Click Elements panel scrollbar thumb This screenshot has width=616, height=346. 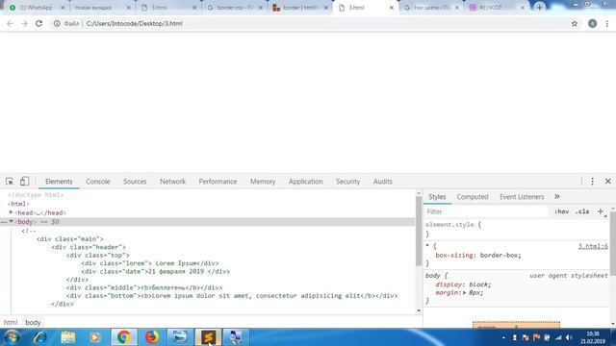419,232
